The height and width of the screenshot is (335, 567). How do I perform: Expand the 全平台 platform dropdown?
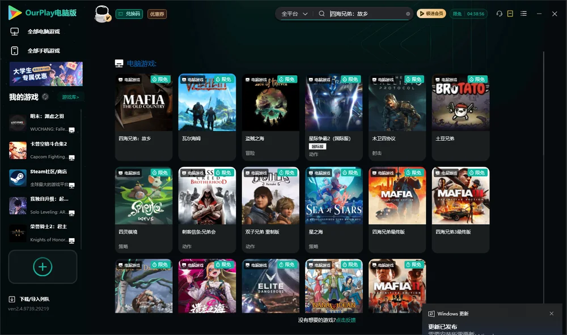pyautogui.click(x=294, y=14)
